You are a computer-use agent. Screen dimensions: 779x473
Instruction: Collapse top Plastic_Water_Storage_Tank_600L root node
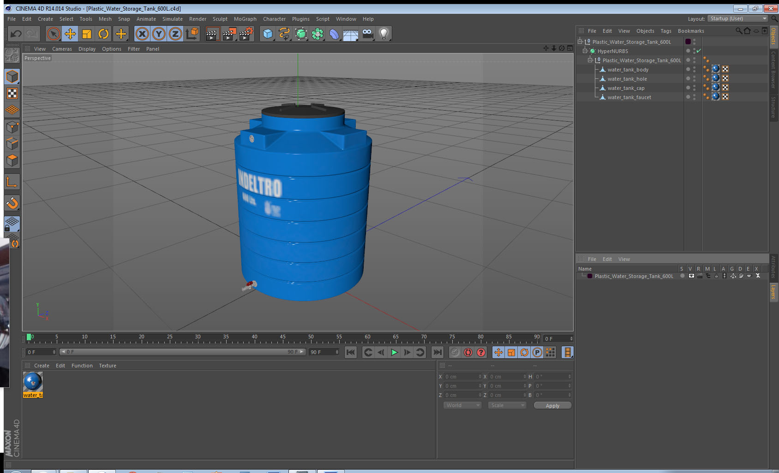pyautogui.click(x=580, y=41)
